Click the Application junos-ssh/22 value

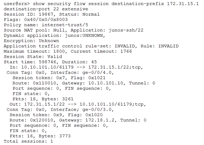[x=126, y=30]
